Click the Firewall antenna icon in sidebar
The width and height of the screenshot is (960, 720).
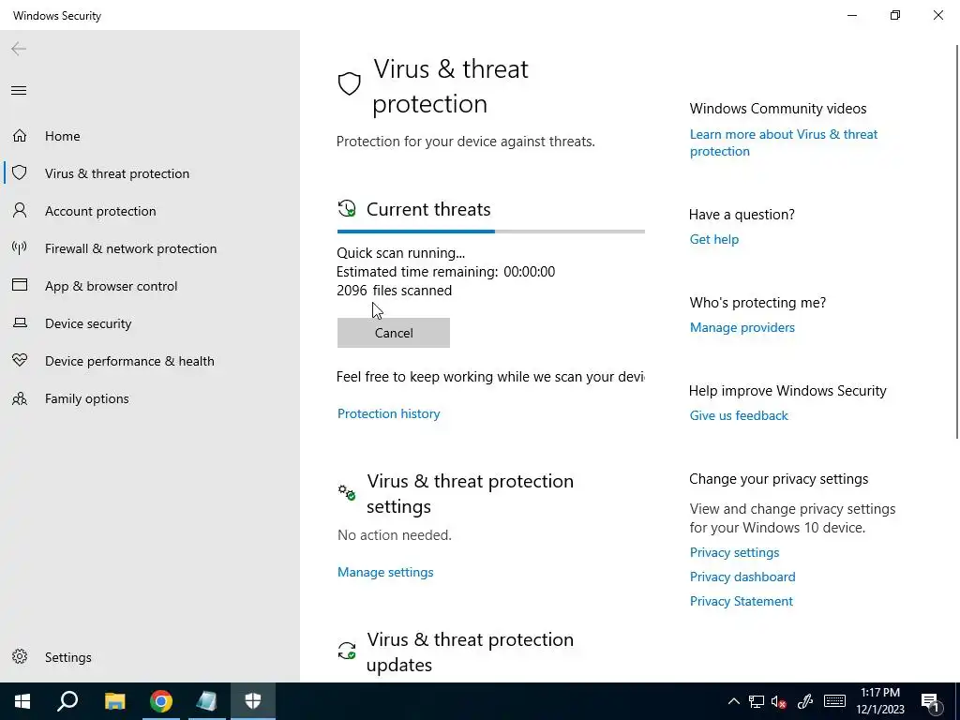click(20, 247)
